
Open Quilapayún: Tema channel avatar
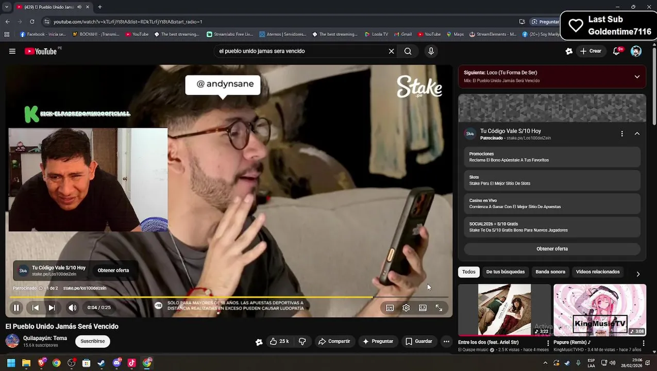(x=12, y=341)
